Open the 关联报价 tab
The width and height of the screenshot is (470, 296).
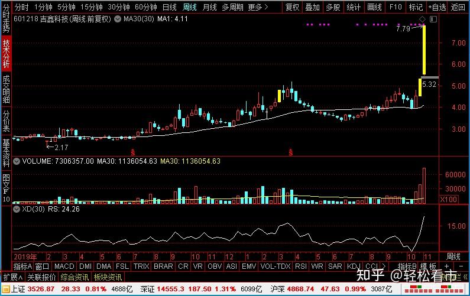click(x=41, y=277)
